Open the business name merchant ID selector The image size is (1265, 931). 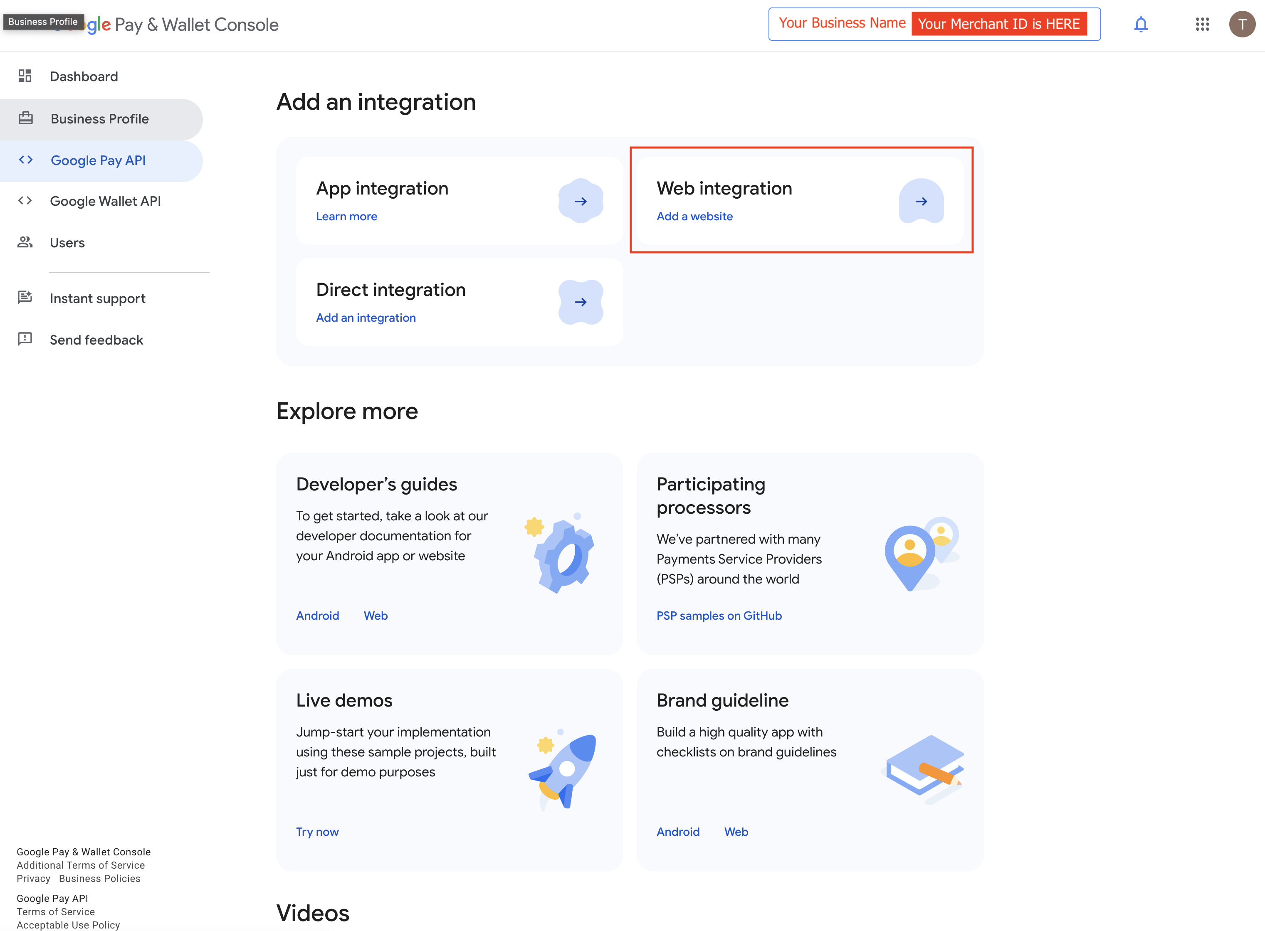(934, 24)
